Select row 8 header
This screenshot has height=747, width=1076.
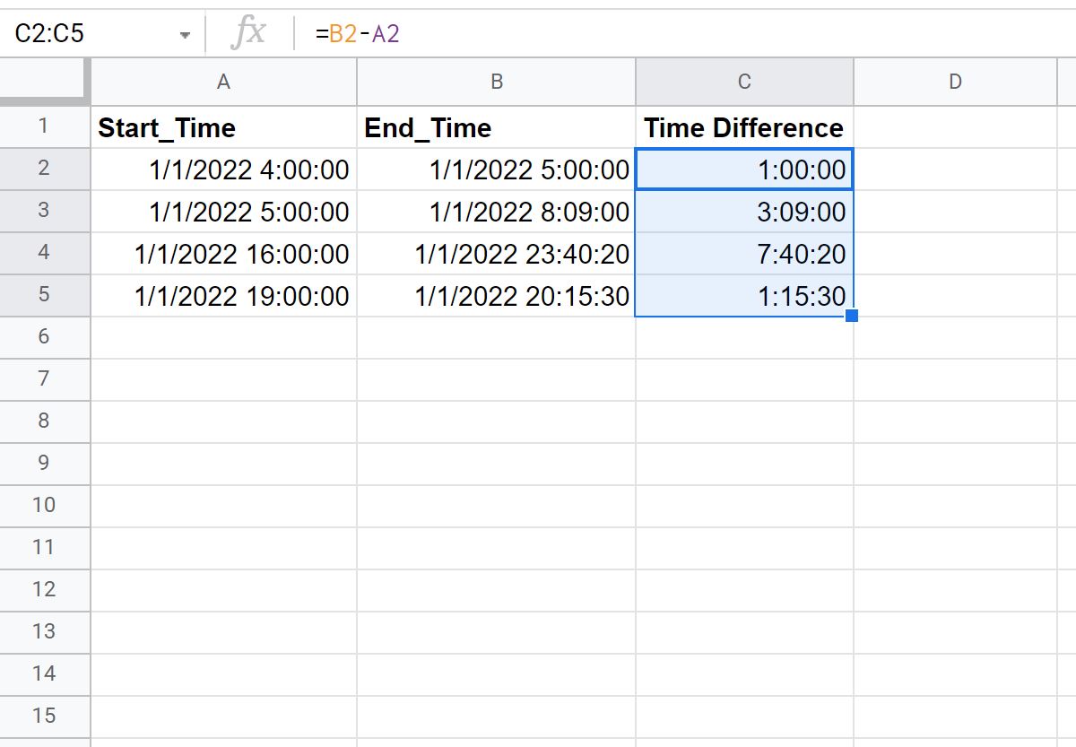(x=45, y=421)
